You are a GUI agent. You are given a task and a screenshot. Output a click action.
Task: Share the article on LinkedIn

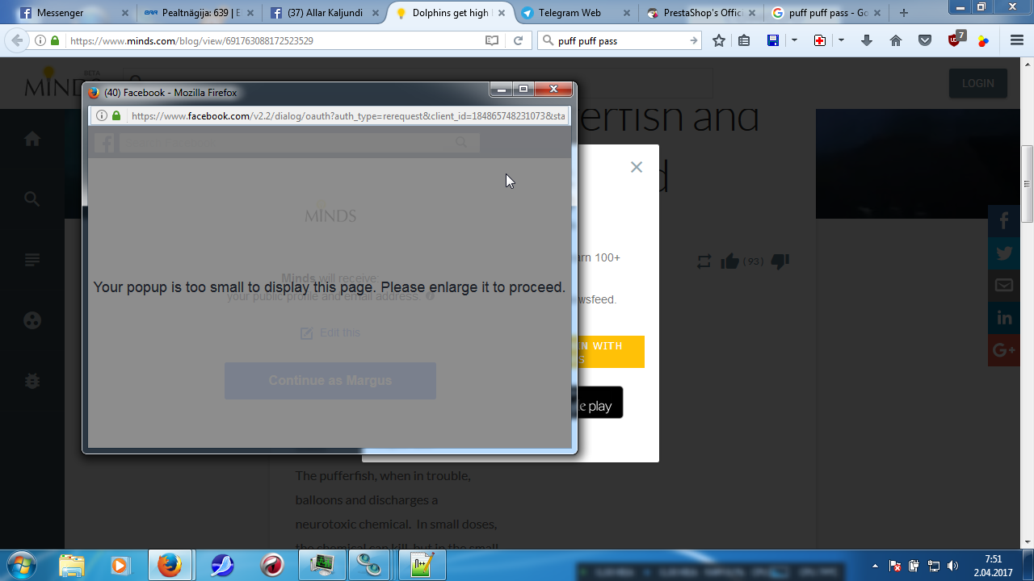(x=1005, y=318)
